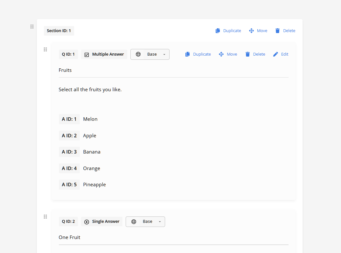This screenshot has width=341, height=253.
Task: Click Duplicate link for Section 1
Action: (232, 31)
